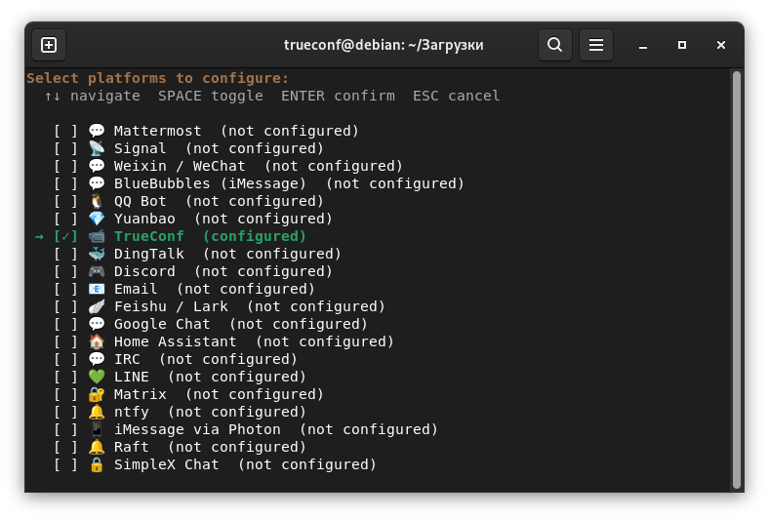Click the Home Assistant house icon
The image size is (769, 520).
(97, 341)
